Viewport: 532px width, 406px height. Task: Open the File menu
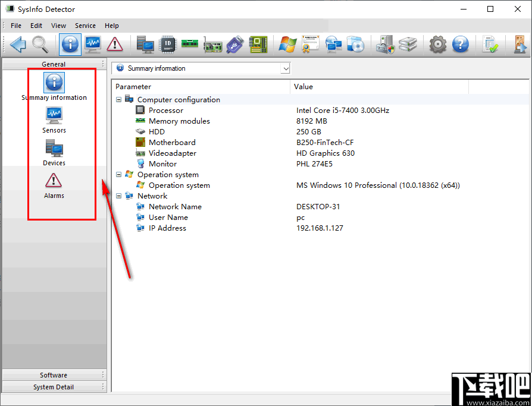pos(16,26)
